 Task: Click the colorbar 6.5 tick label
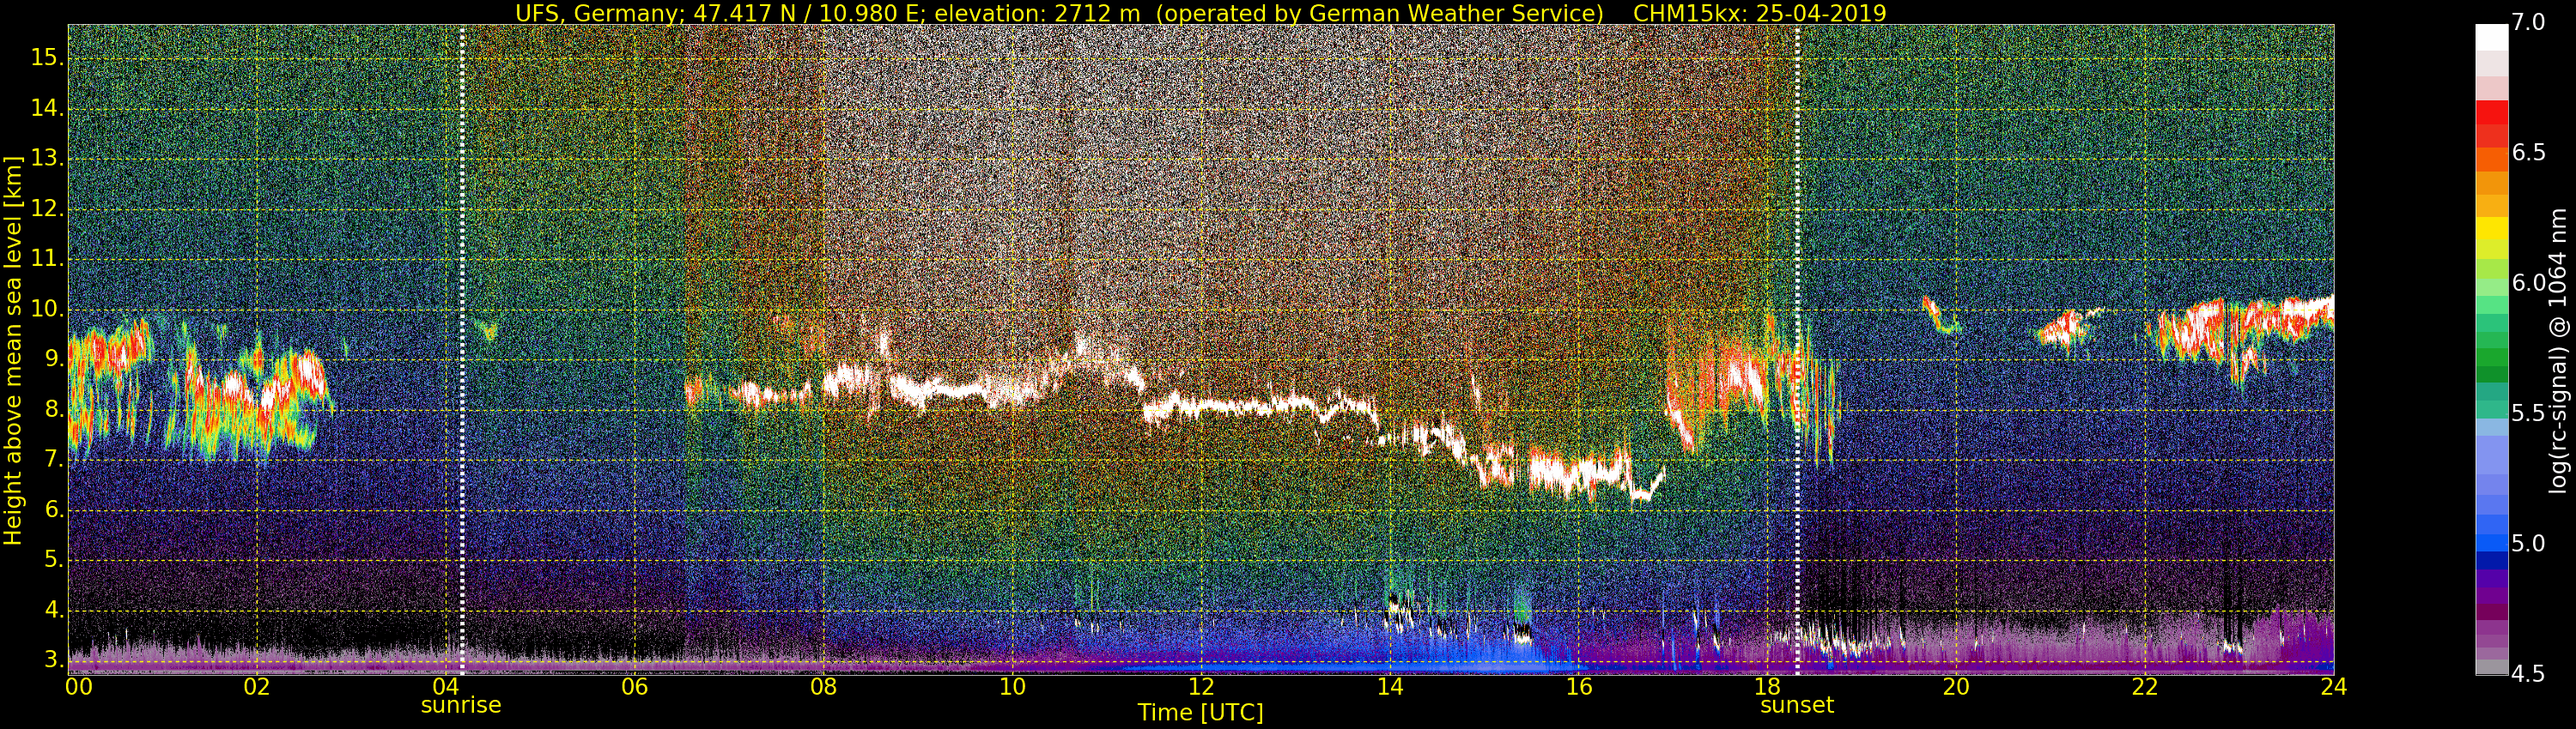click(x=2529, y=153)
